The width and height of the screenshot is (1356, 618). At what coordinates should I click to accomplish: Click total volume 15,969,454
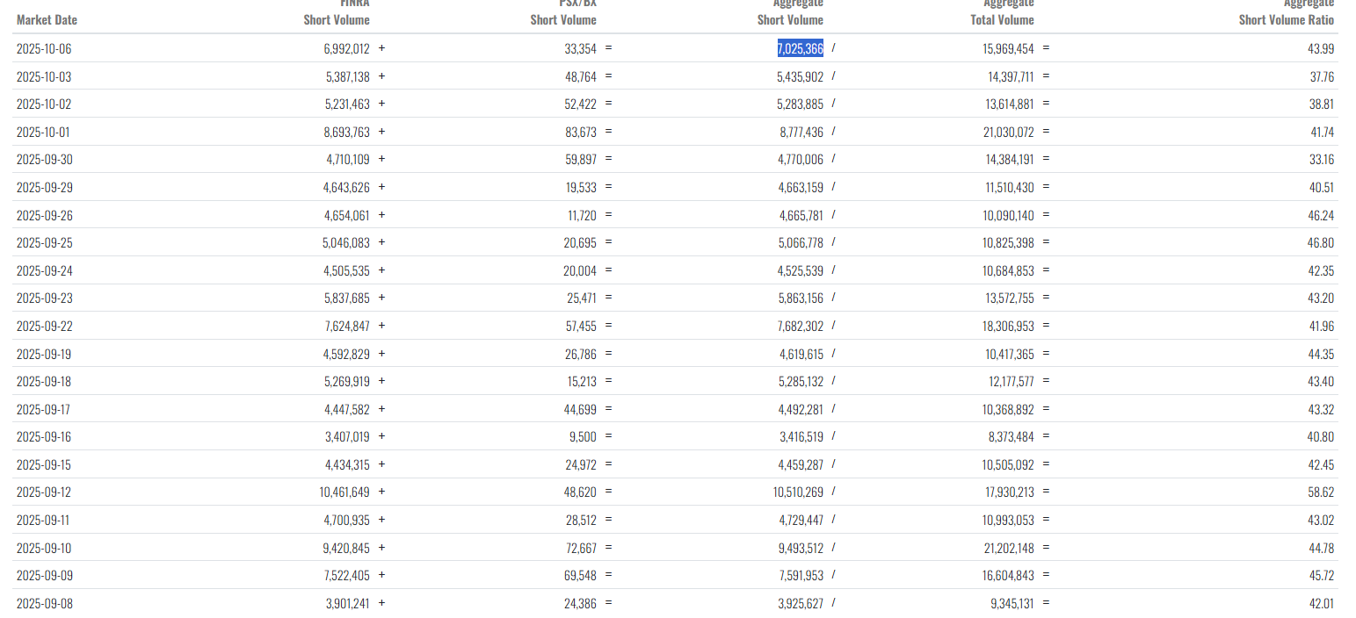click(x=1008, y=49)
